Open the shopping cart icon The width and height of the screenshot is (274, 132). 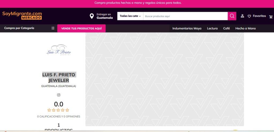(x=271, y=16)
